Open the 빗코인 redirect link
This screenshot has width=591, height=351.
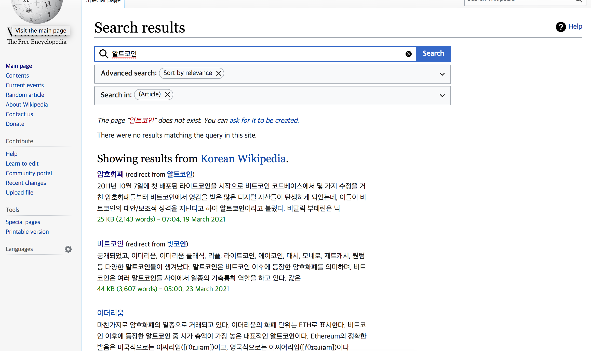click(177, 244)
